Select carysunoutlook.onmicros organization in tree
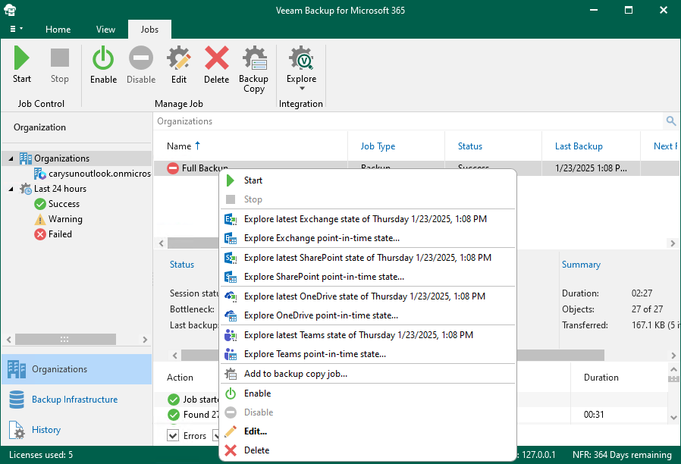 [99, 174]
